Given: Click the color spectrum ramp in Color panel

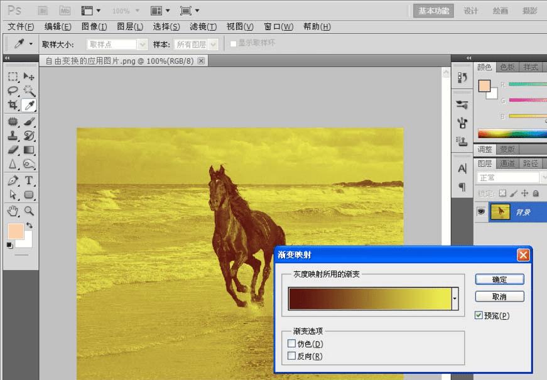Looking at the screenshot, I should click(512, 134).
